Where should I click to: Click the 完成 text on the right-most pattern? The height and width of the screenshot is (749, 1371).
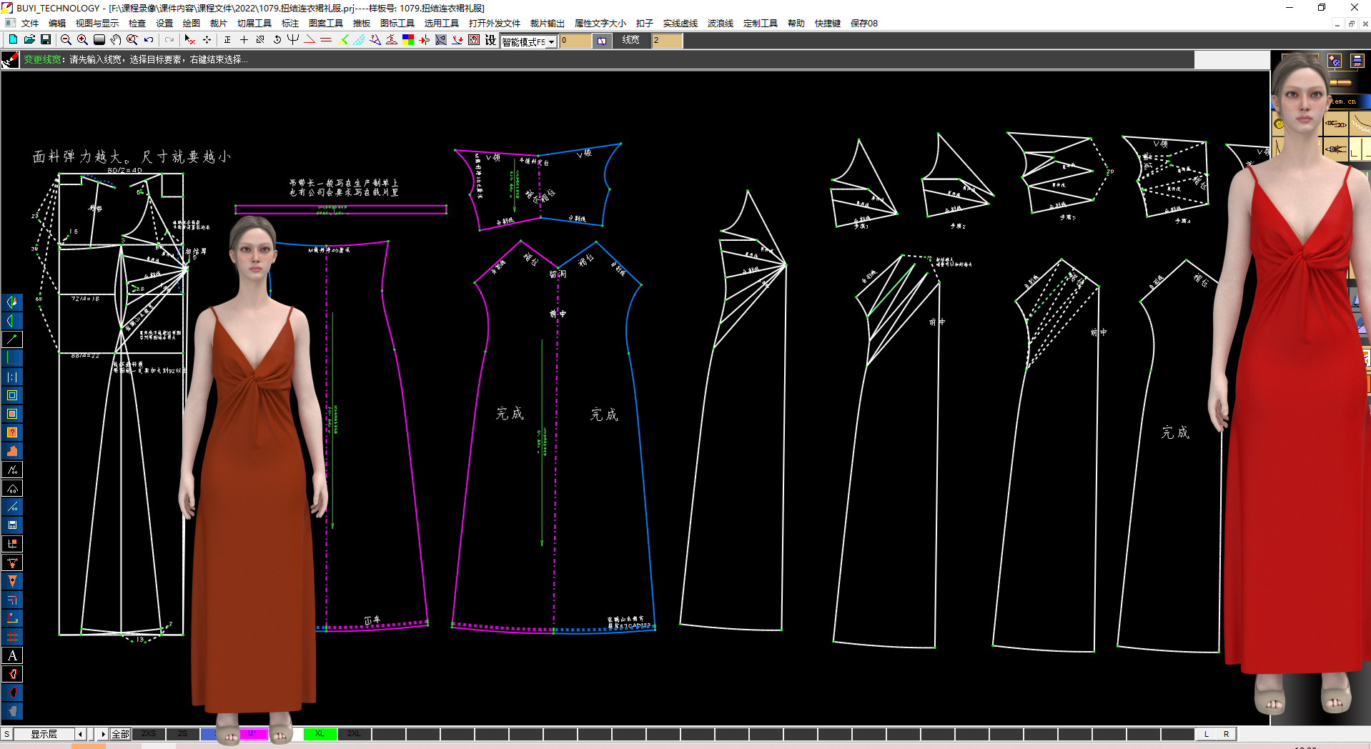1175,432
